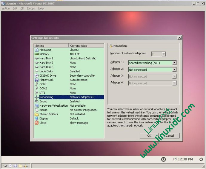This screenshot has height=169, width=206.
Task: Click the "Default" display value
Action: (74, 119)
